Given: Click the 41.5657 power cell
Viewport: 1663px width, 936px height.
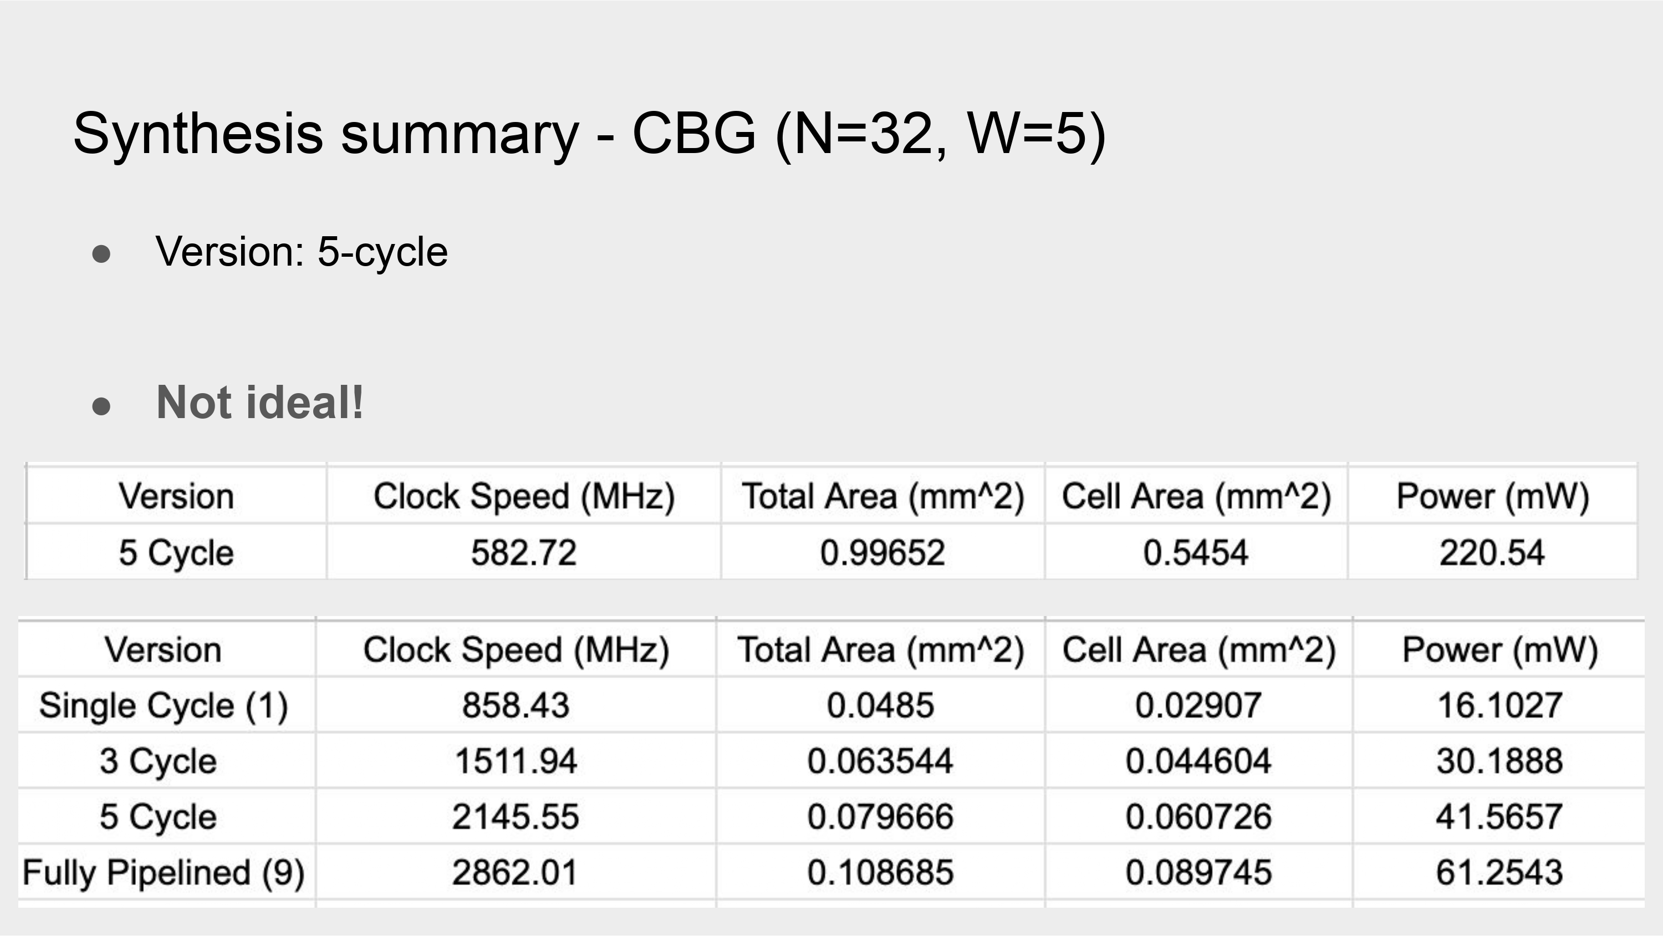Looking at the screenshot, I should click(x=1499, y=816).
